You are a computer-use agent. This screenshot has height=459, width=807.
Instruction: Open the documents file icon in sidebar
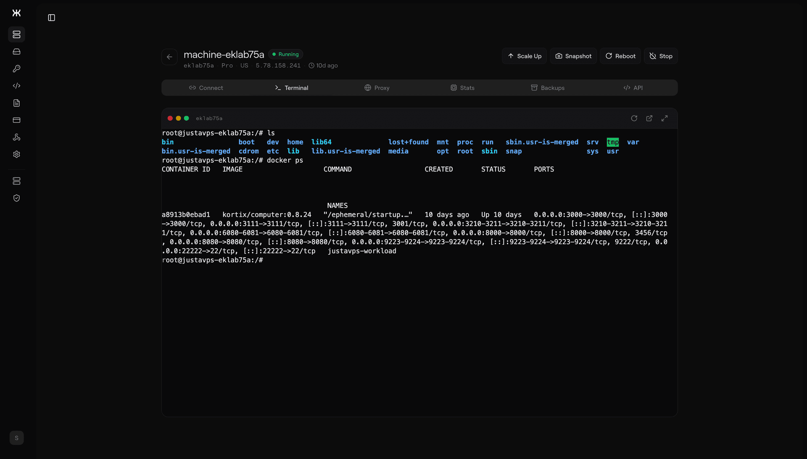16,103
